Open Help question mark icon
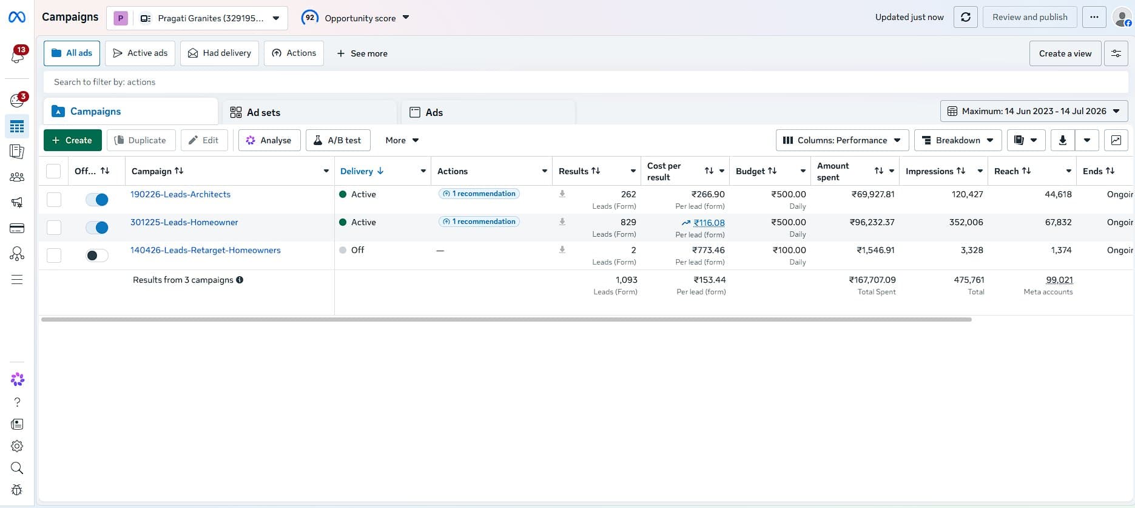The height and width of the screenshot is (508, 1135). (x=17, y=402)
